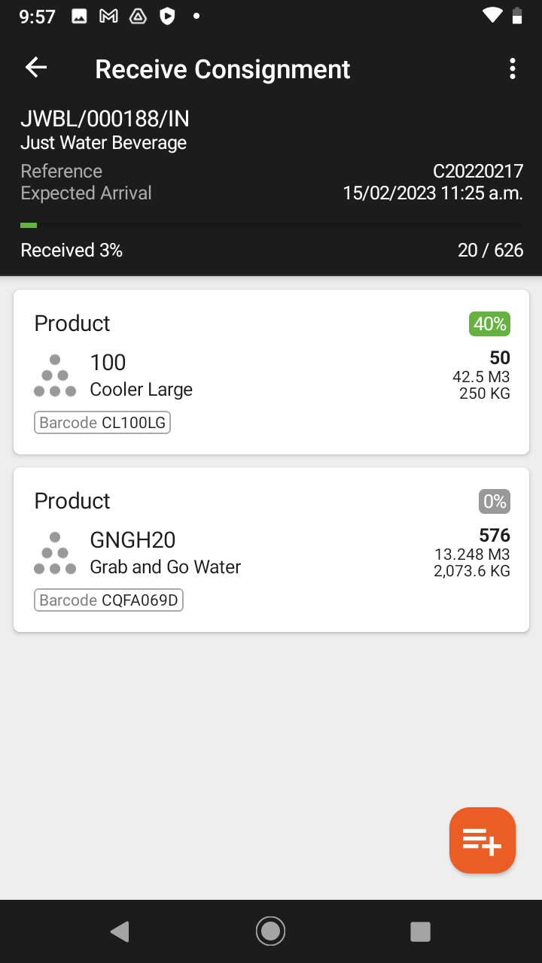Tap the Android back navigation button
Image resolution: width=542 pixels, height=963 pixels.
(120, 931)
